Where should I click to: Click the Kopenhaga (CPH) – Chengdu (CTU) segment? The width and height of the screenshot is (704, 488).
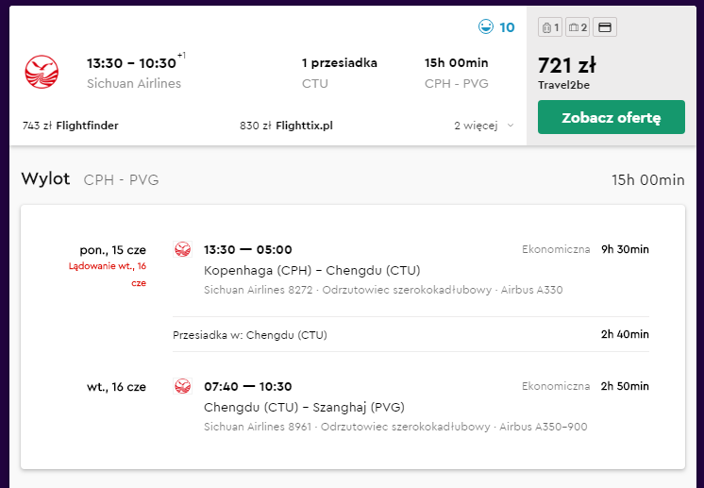point(312,270)
